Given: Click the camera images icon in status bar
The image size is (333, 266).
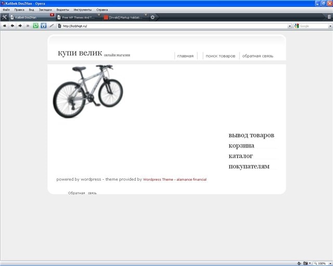Looking at the screenshot, I should (x=305, y=263).
